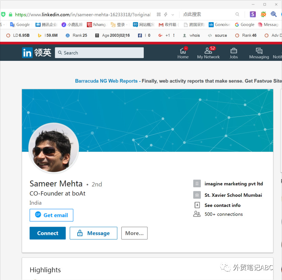
Task: View the 500+ connections link
Action: pyautogui.click(x=224, y=214)
